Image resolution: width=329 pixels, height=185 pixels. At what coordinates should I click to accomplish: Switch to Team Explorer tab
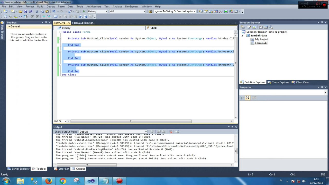point(278,82)
